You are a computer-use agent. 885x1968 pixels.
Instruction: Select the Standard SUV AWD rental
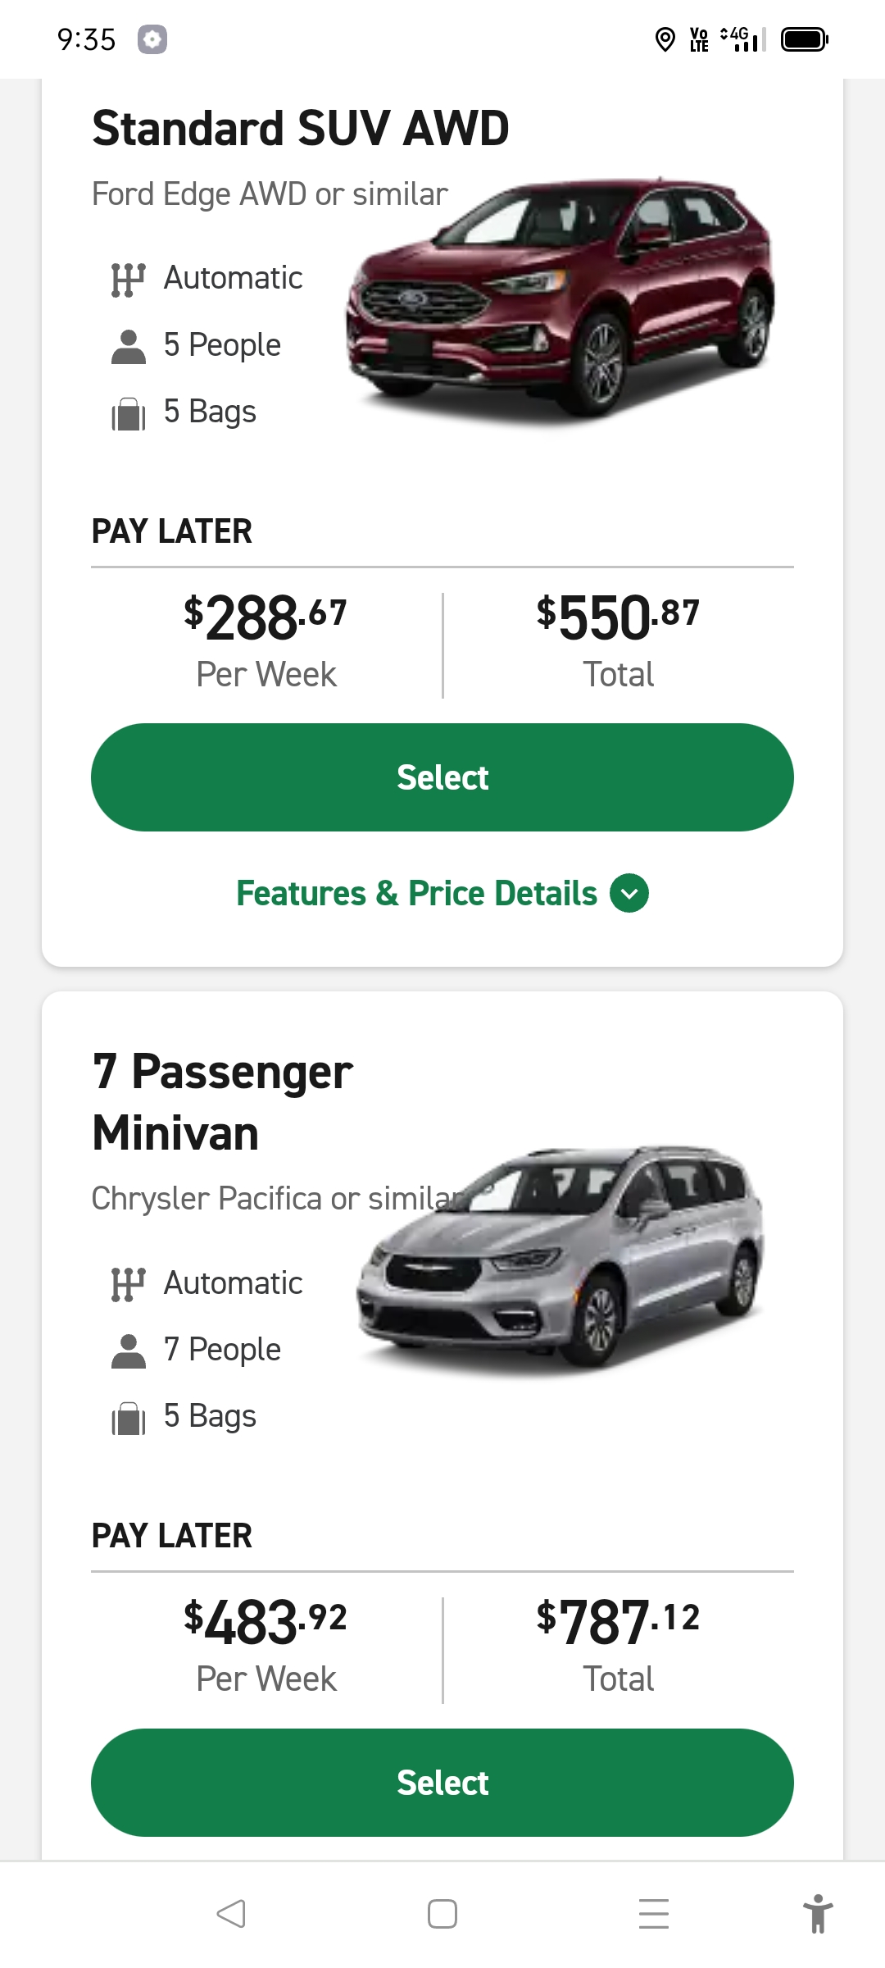442,777
